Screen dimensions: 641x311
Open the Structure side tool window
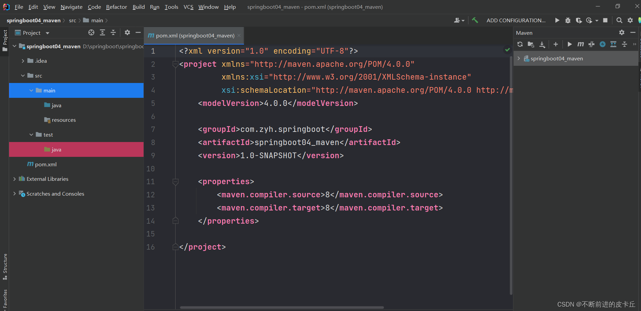[x=5, y=266]
